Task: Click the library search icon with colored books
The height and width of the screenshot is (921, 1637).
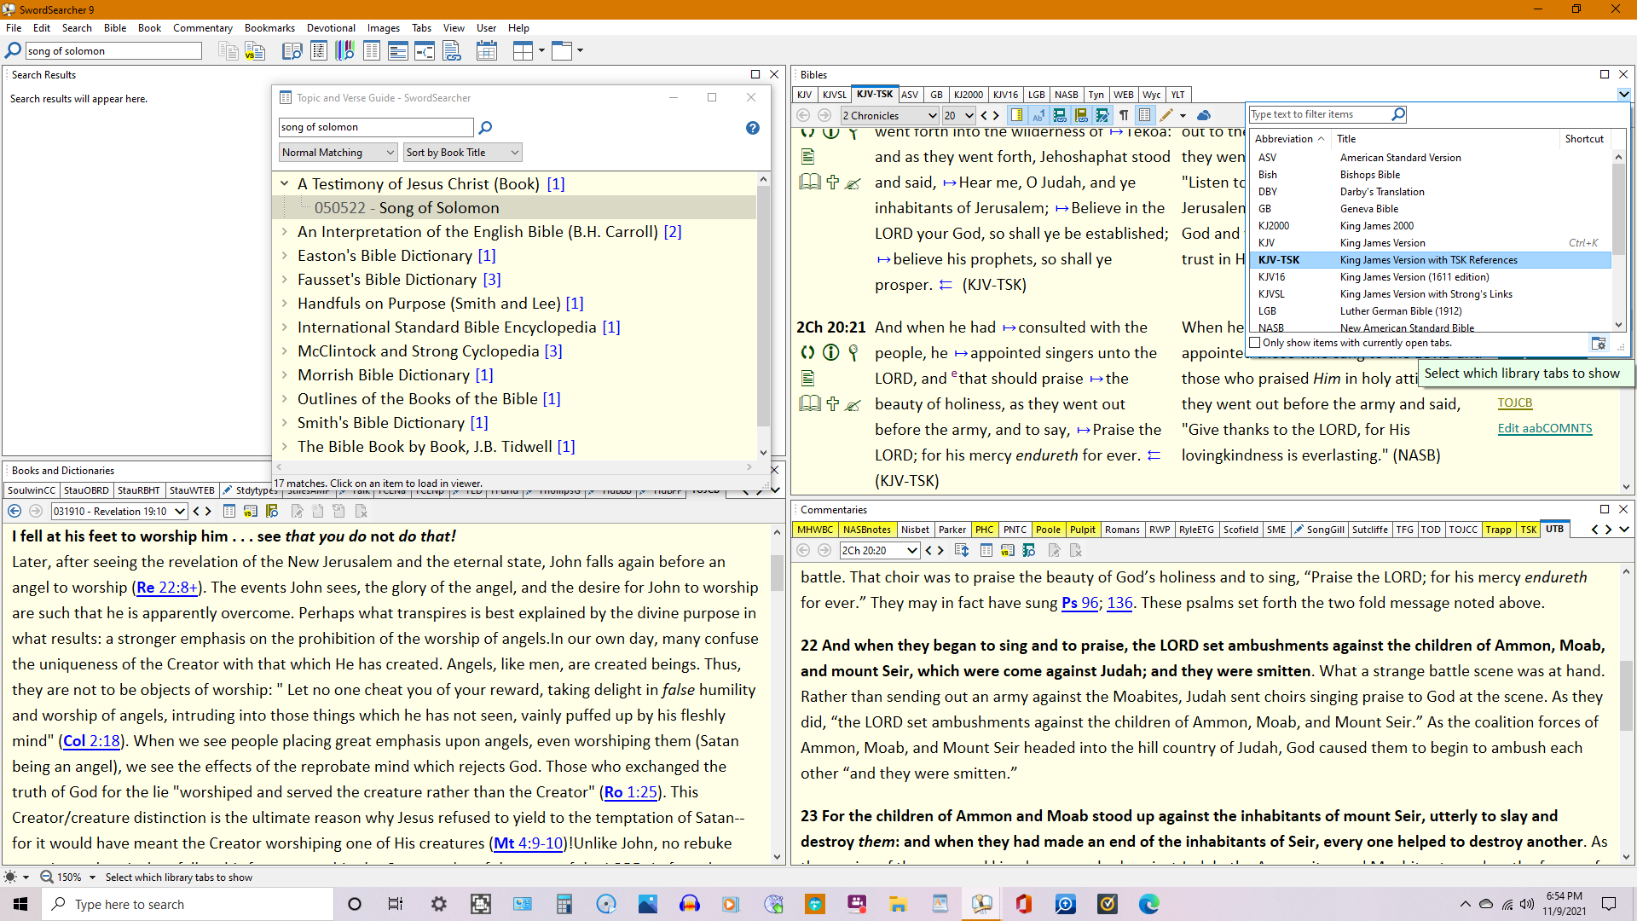Action: pos(344,51)
